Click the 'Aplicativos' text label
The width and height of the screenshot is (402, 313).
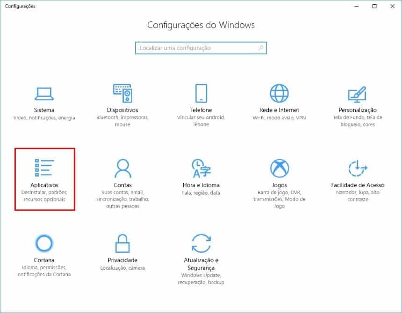tap(44, 185)
